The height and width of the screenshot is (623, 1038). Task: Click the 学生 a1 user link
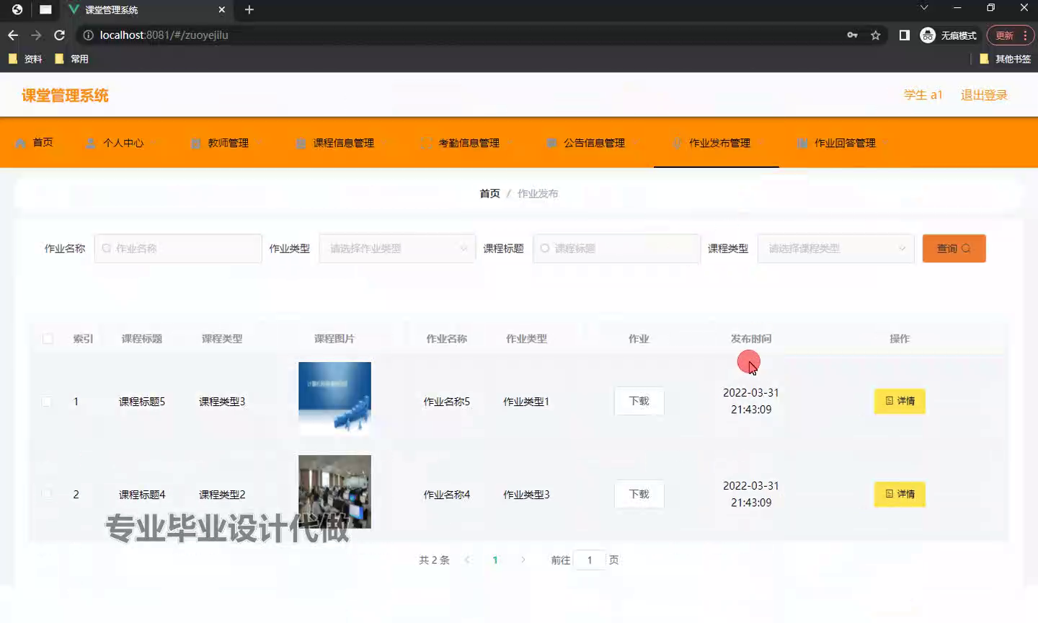[x=923, y=95]
